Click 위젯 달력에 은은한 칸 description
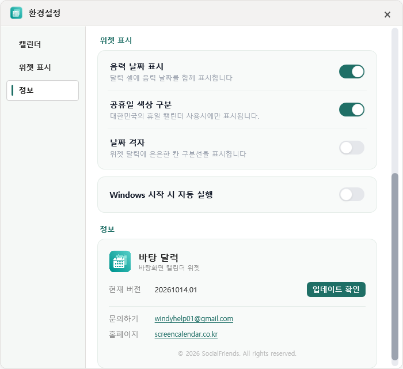 click(178, 154)
